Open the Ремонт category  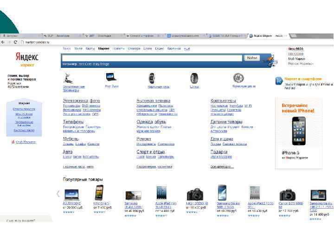[143, 139]
